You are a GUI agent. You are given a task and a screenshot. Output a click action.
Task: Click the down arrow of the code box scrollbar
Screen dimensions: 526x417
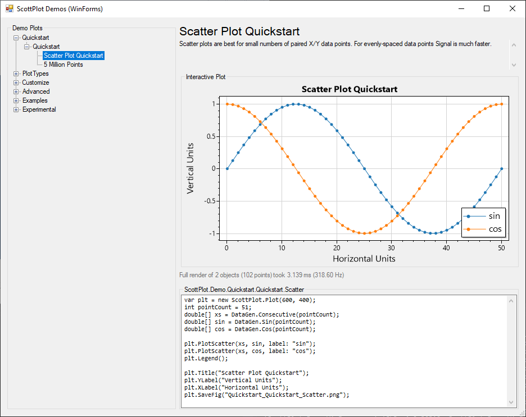pos(512,401)
